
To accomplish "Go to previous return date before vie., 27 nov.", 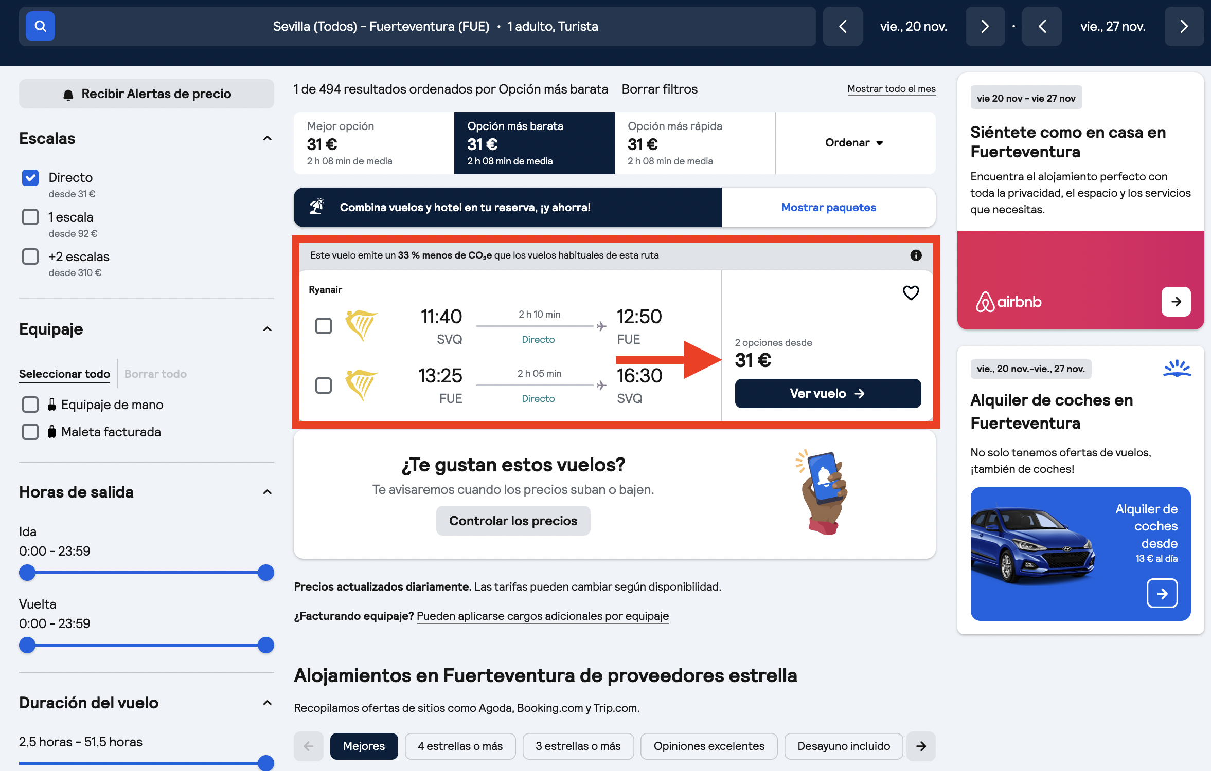I will coord(1042,26).
